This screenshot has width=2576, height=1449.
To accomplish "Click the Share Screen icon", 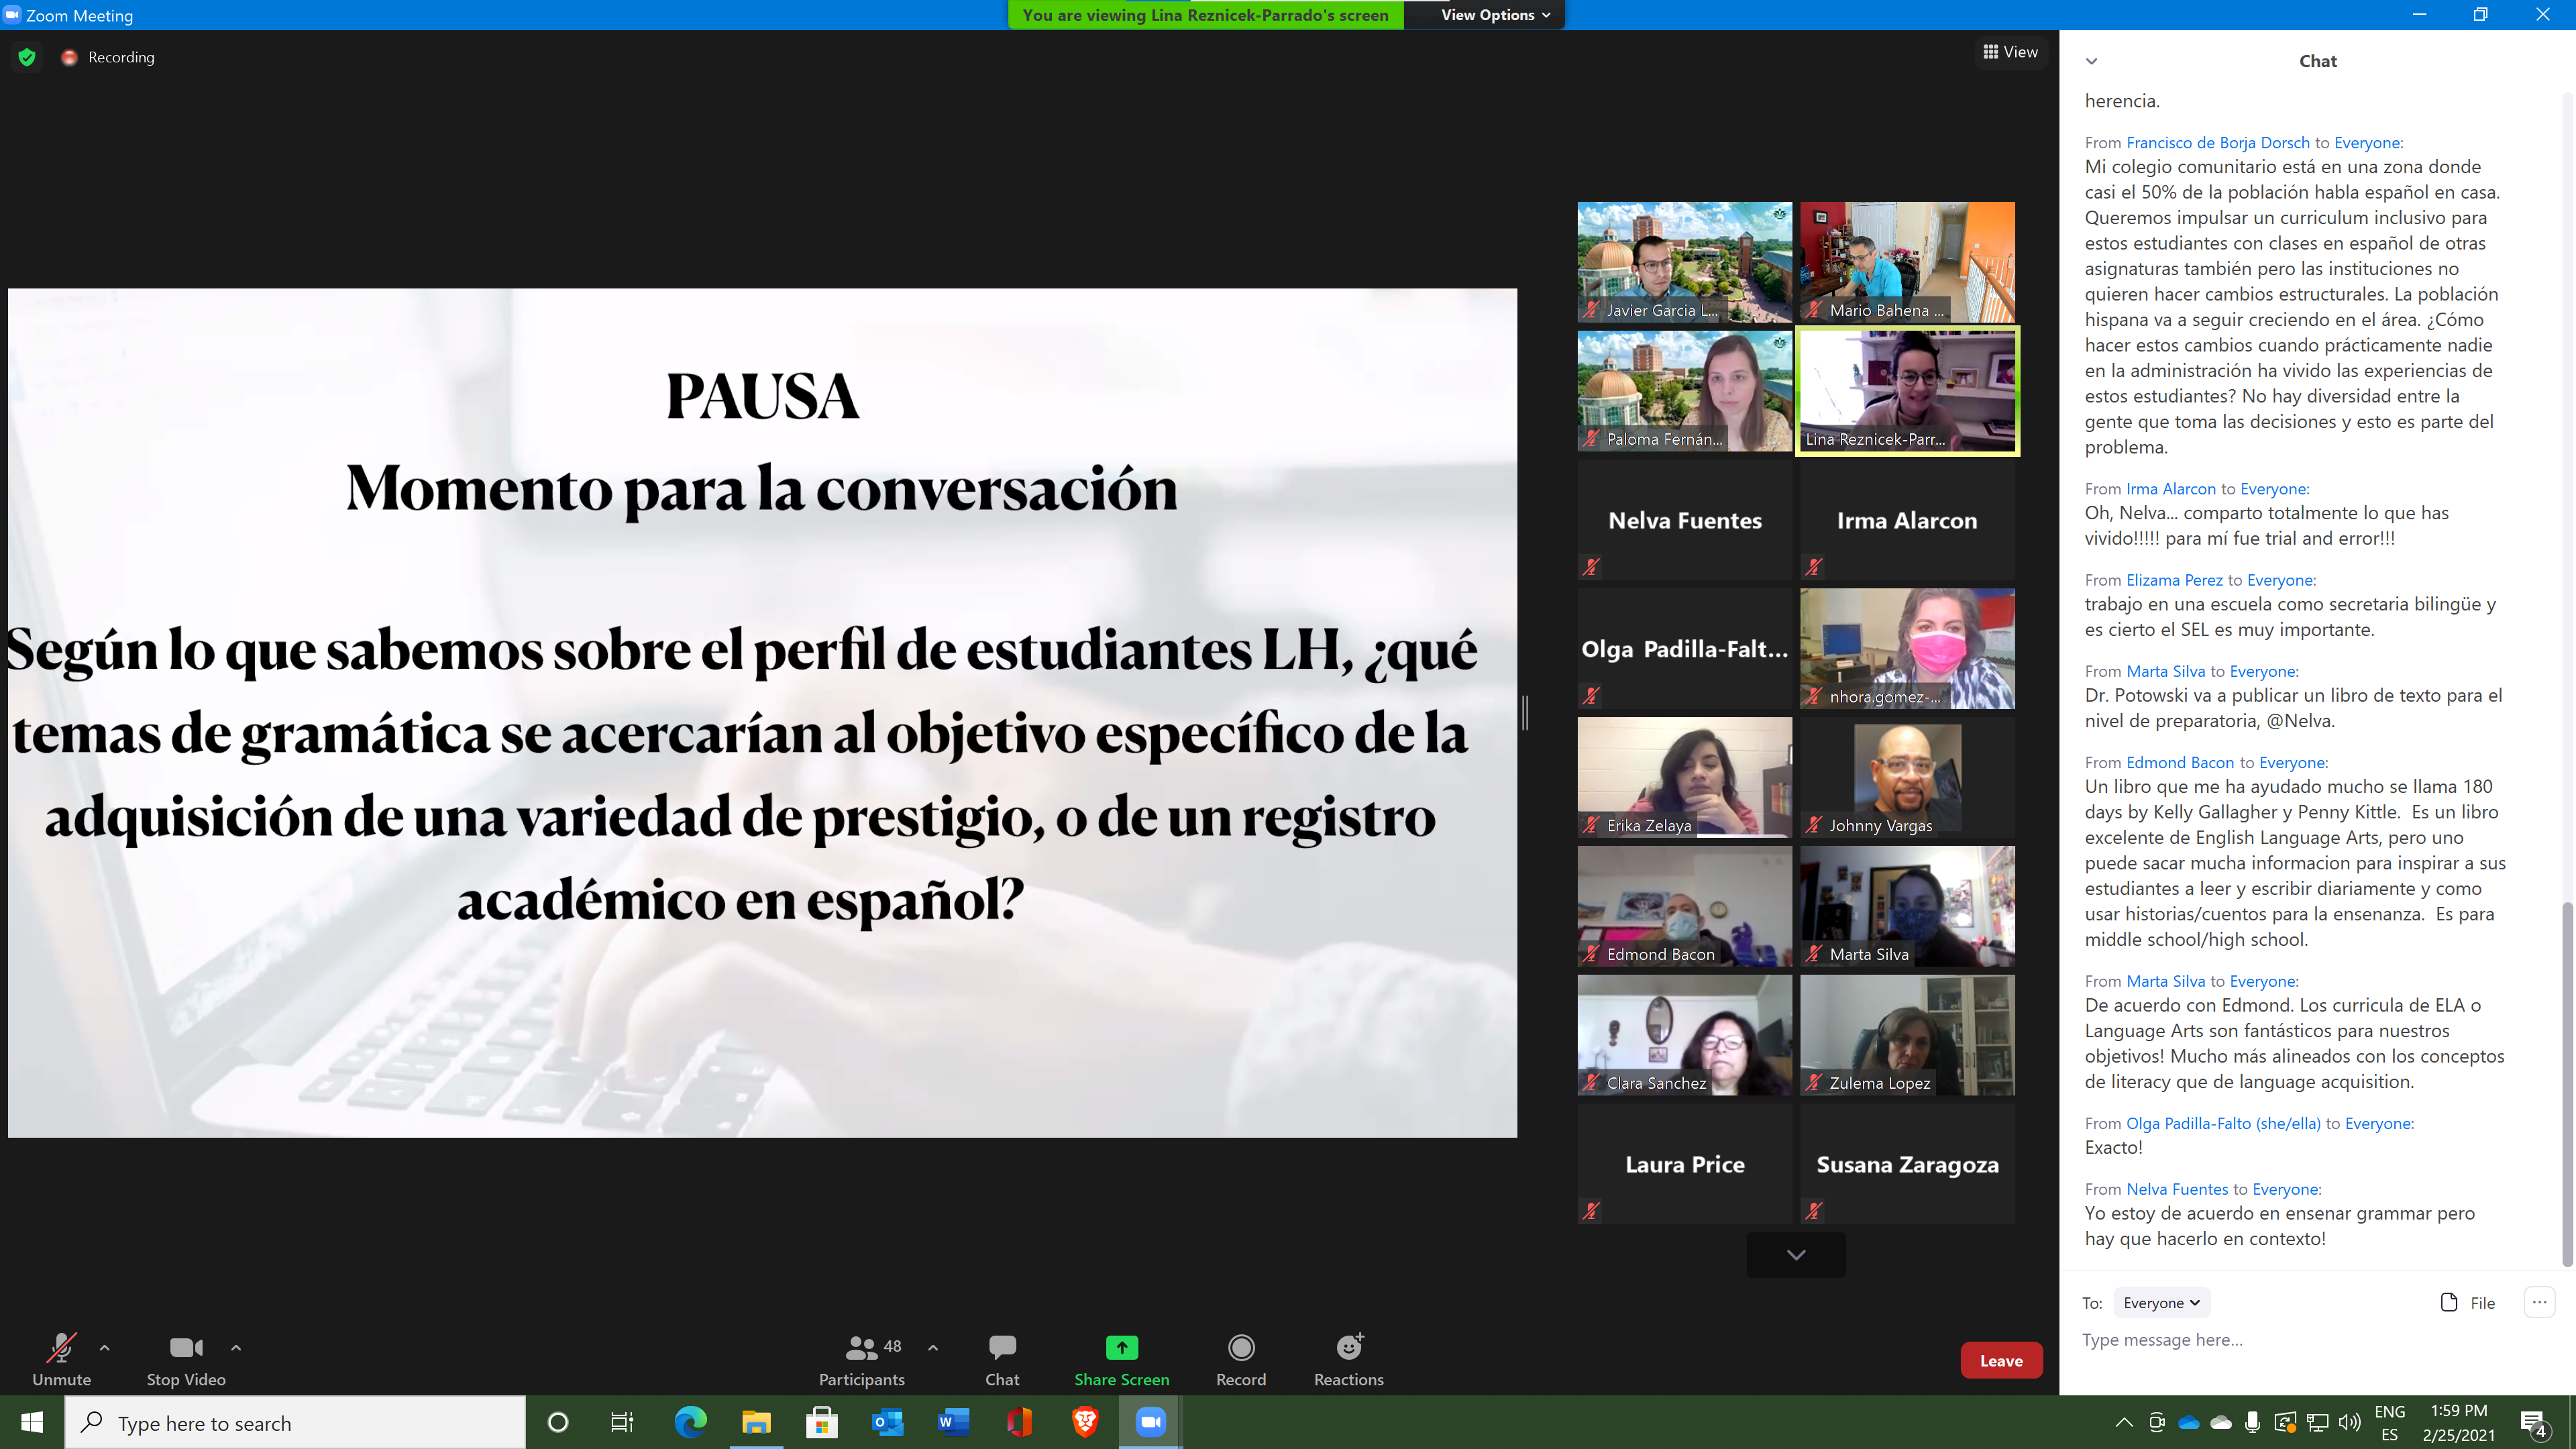I will tap(1121, 1347).
